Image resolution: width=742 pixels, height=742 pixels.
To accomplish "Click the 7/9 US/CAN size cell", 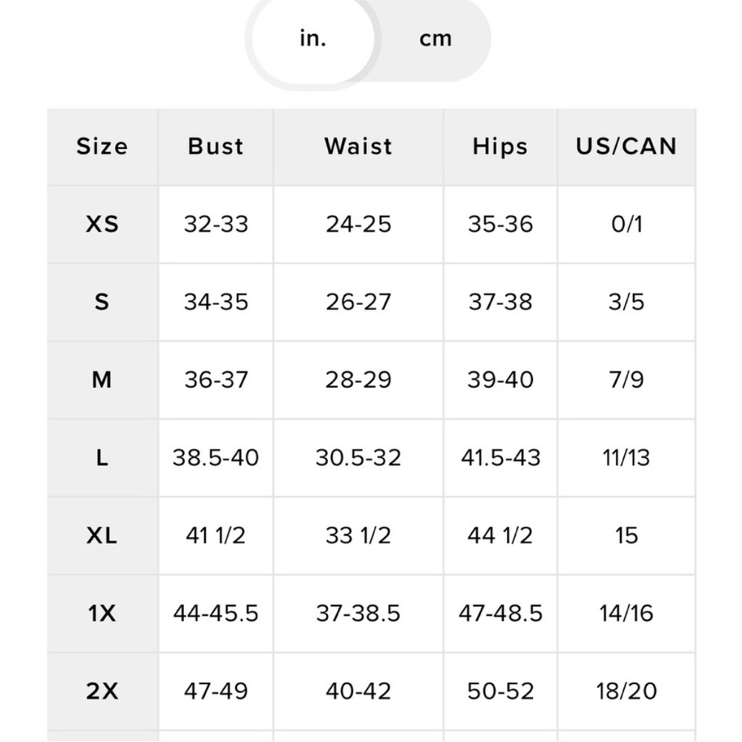I will (626, 380).
